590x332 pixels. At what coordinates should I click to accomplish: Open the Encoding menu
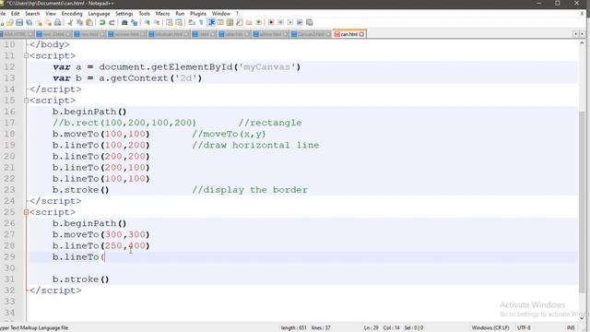(72, 14)
